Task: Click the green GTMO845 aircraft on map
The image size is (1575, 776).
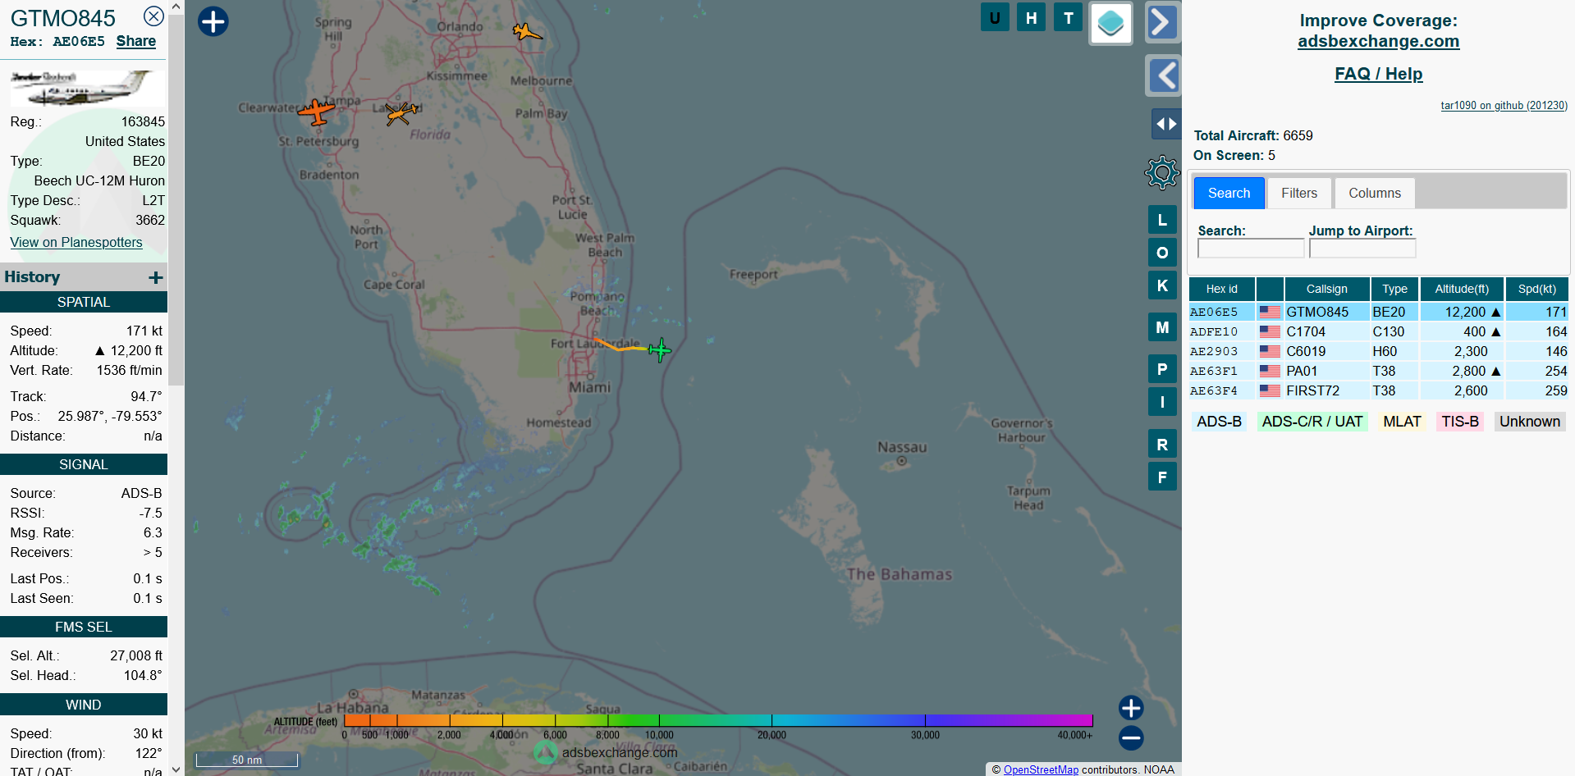Action: [660, 350]
